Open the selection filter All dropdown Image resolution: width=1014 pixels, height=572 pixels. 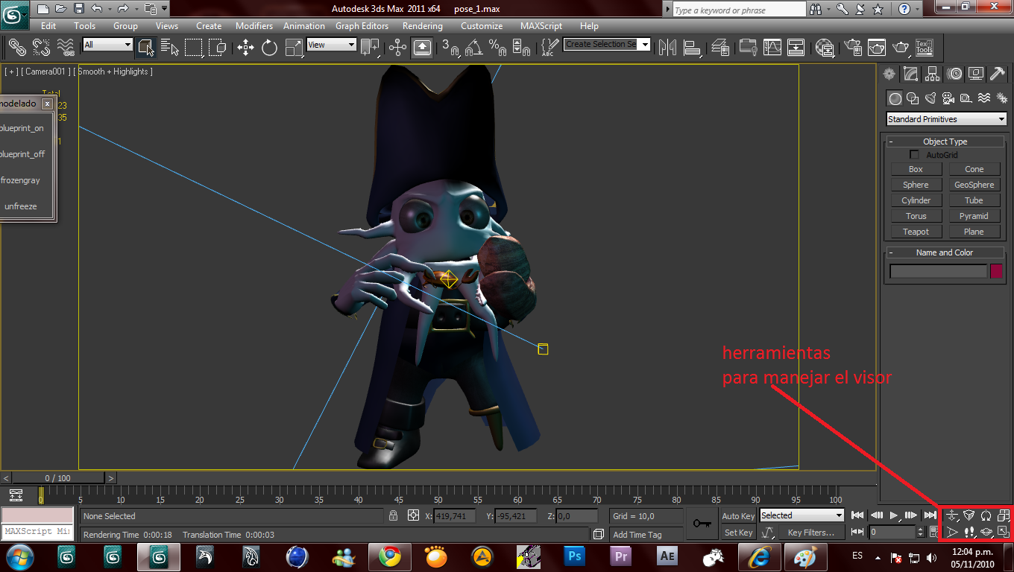pyautogui.click(x=107, y=45)
